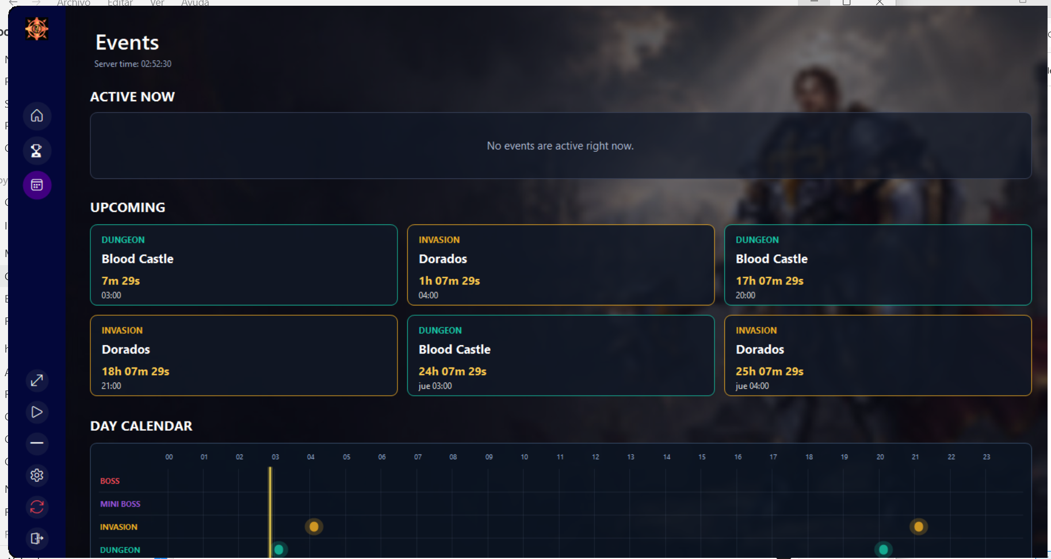Click hour label 12 in the calendar header

(x=595, y=457)
